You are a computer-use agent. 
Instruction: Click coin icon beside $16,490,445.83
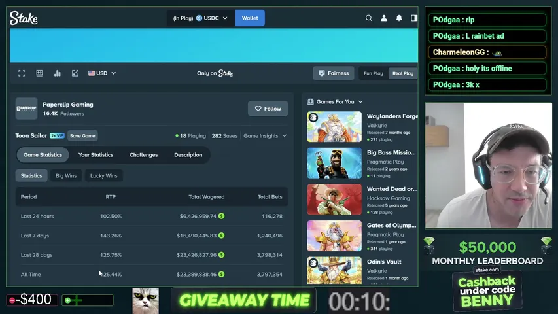coord(221,235)
